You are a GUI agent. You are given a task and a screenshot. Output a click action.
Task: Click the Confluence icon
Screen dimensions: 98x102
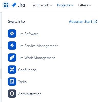tap(12, 70)
